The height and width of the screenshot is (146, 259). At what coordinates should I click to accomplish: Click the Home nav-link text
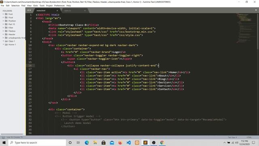(x=173, y=72)
